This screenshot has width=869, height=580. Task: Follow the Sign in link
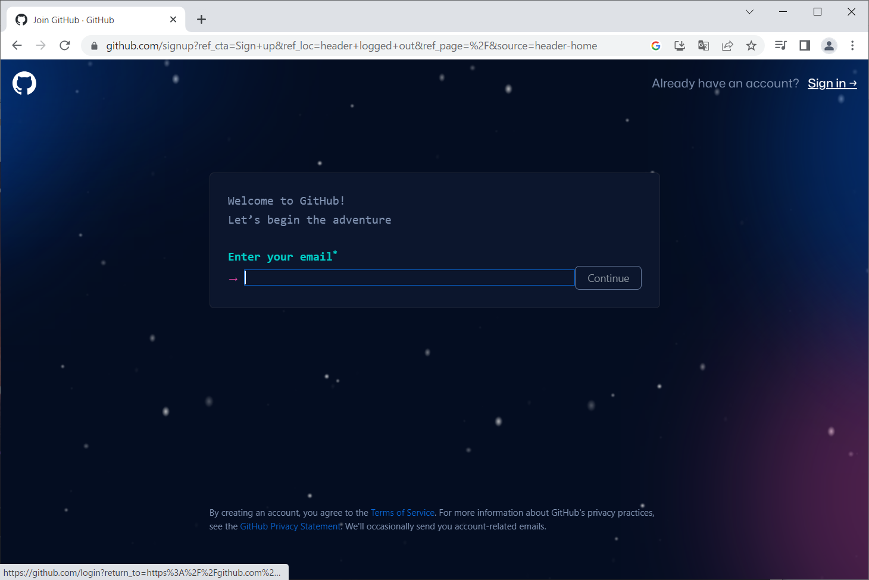[832, 83]
